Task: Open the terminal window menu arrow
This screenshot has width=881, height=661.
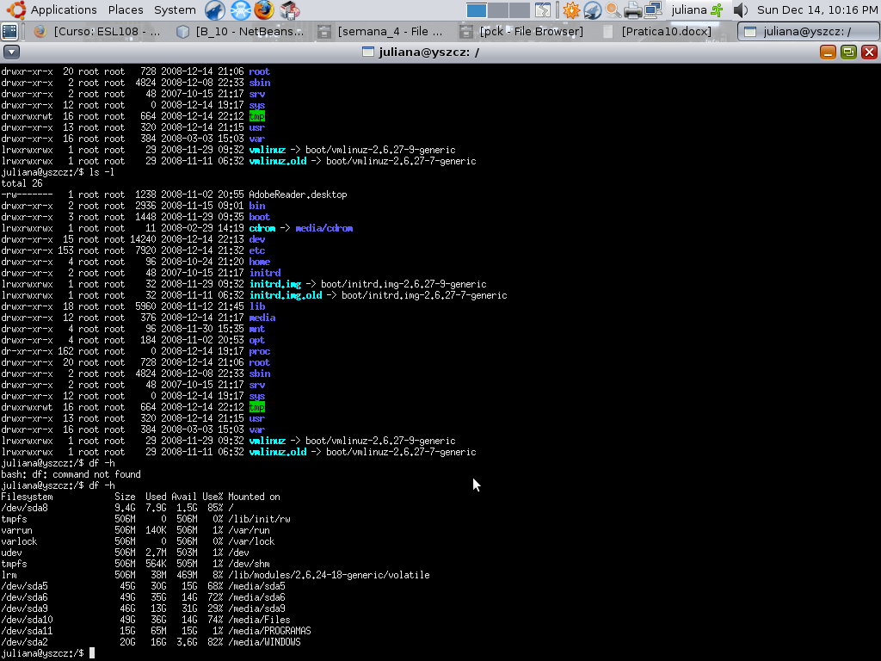Action: point(11,53)
